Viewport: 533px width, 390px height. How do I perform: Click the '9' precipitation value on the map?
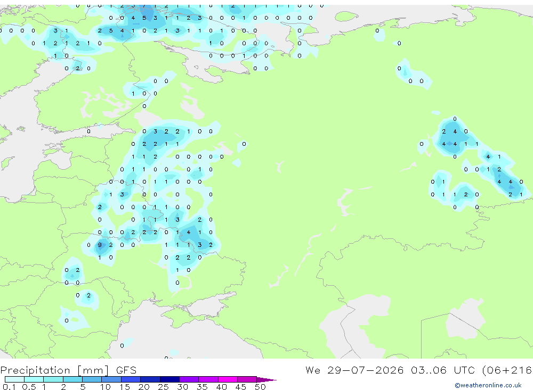click(100, 245)
